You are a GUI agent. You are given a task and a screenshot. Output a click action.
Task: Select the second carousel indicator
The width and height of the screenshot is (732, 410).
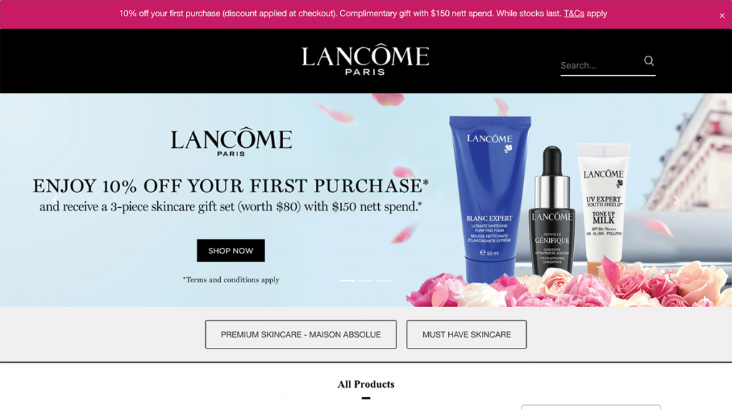pyautogui.click(x=366, y=280)
